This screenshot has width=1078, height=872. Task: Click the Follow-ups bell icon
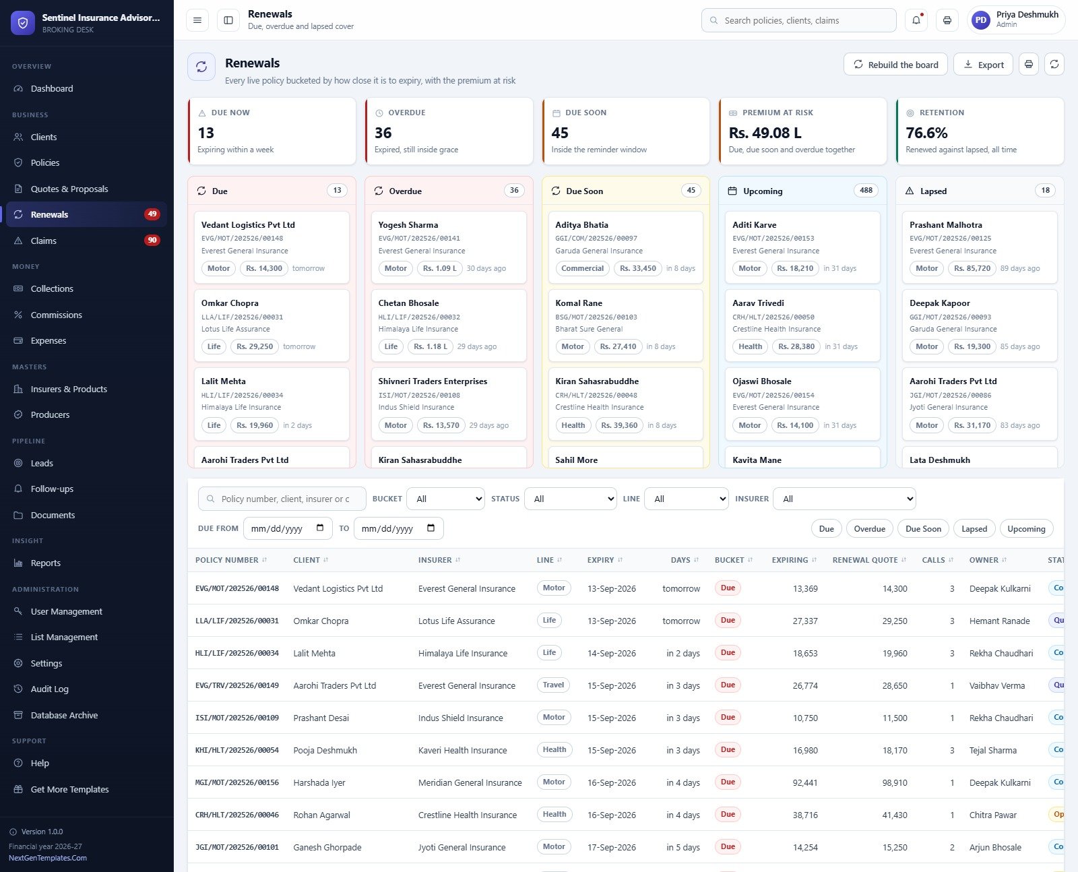[x=18, y=489]
